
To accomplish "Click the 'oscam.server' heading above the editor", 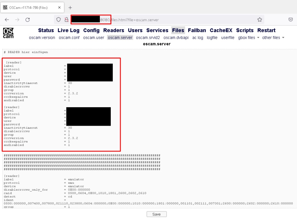I will tap(157, 44).
